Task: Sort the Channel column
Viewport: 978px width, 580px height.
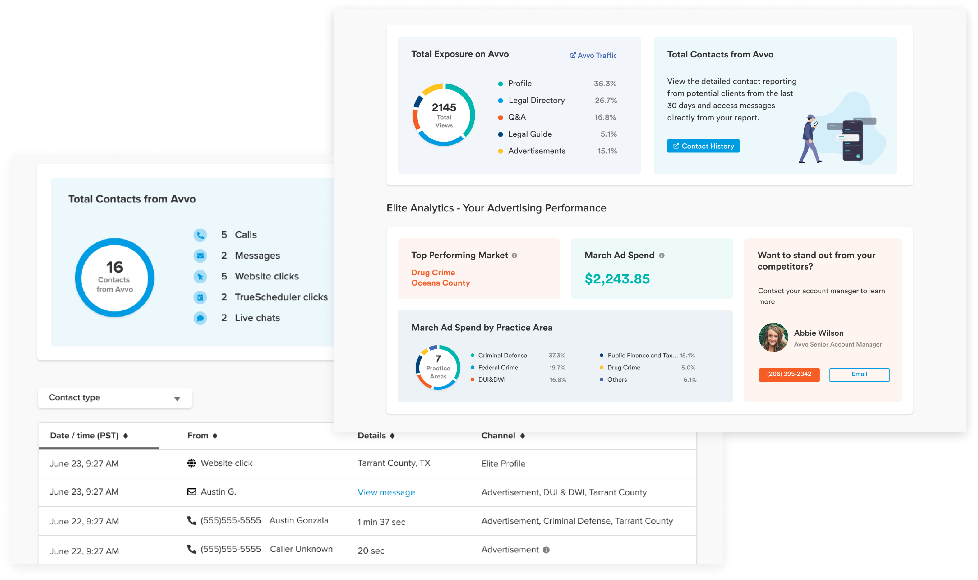Action: (503, 435)
